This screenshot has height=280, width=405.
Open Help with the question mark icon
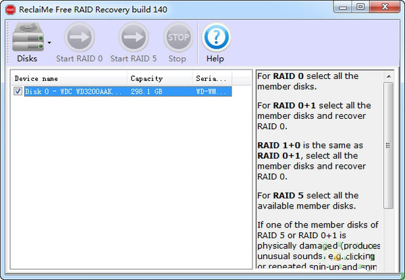[215, 38]
